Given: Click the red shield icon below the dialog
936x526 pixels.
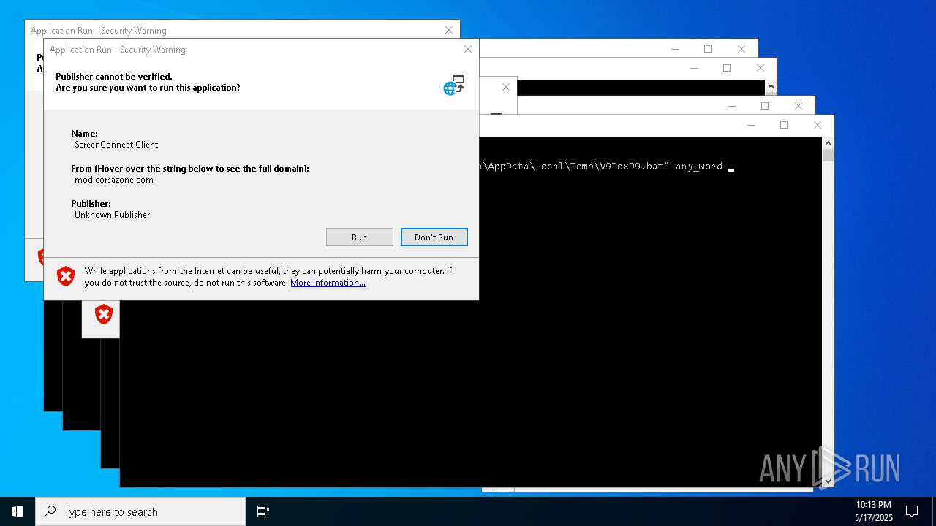Looking at the screenshot, I should (104, 315).
